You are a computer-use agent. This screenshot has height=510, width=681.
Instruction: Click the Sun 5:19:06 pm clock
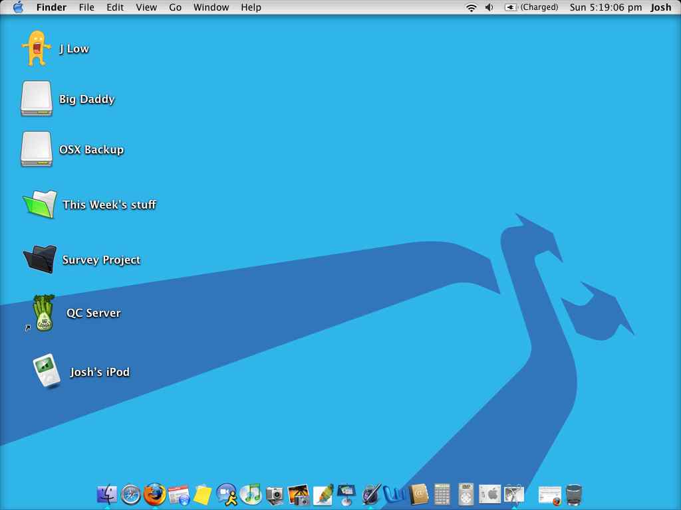click(605, 7)
